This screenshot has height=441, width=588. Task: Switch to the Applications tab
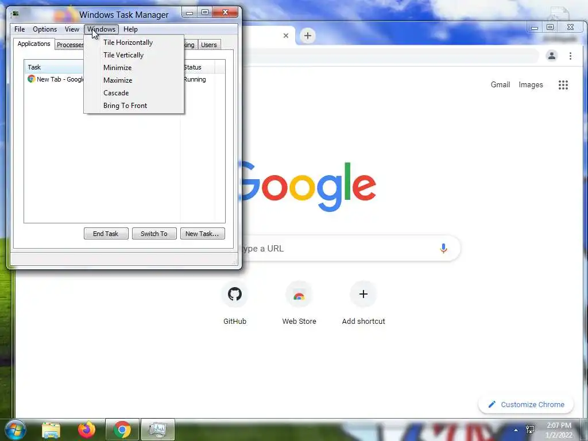pos(34,44)
